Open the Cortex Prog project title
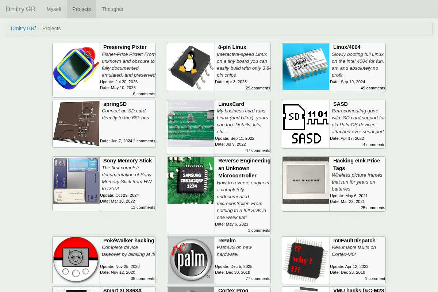The image size is (438, 292). coord(233,290)
